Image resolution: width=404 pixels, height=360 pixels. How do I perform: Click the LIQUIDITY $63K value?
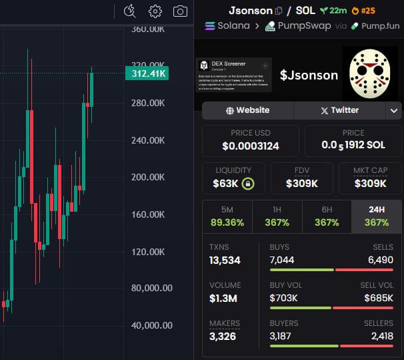click(225, 184)
